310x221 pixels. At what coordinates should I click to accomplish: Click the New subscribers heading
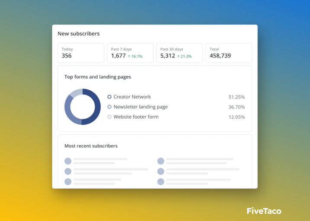[79, 34]
